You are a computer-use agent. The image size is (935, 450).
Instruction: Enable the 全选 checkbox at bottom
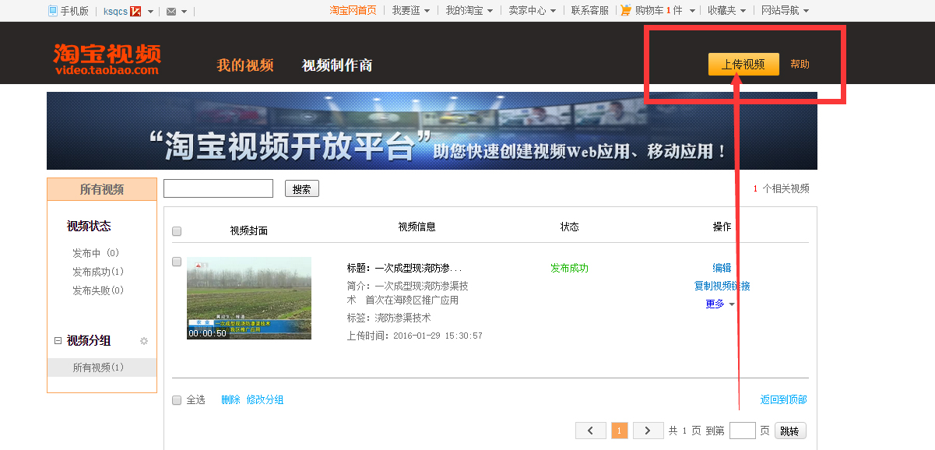[177, 400]
